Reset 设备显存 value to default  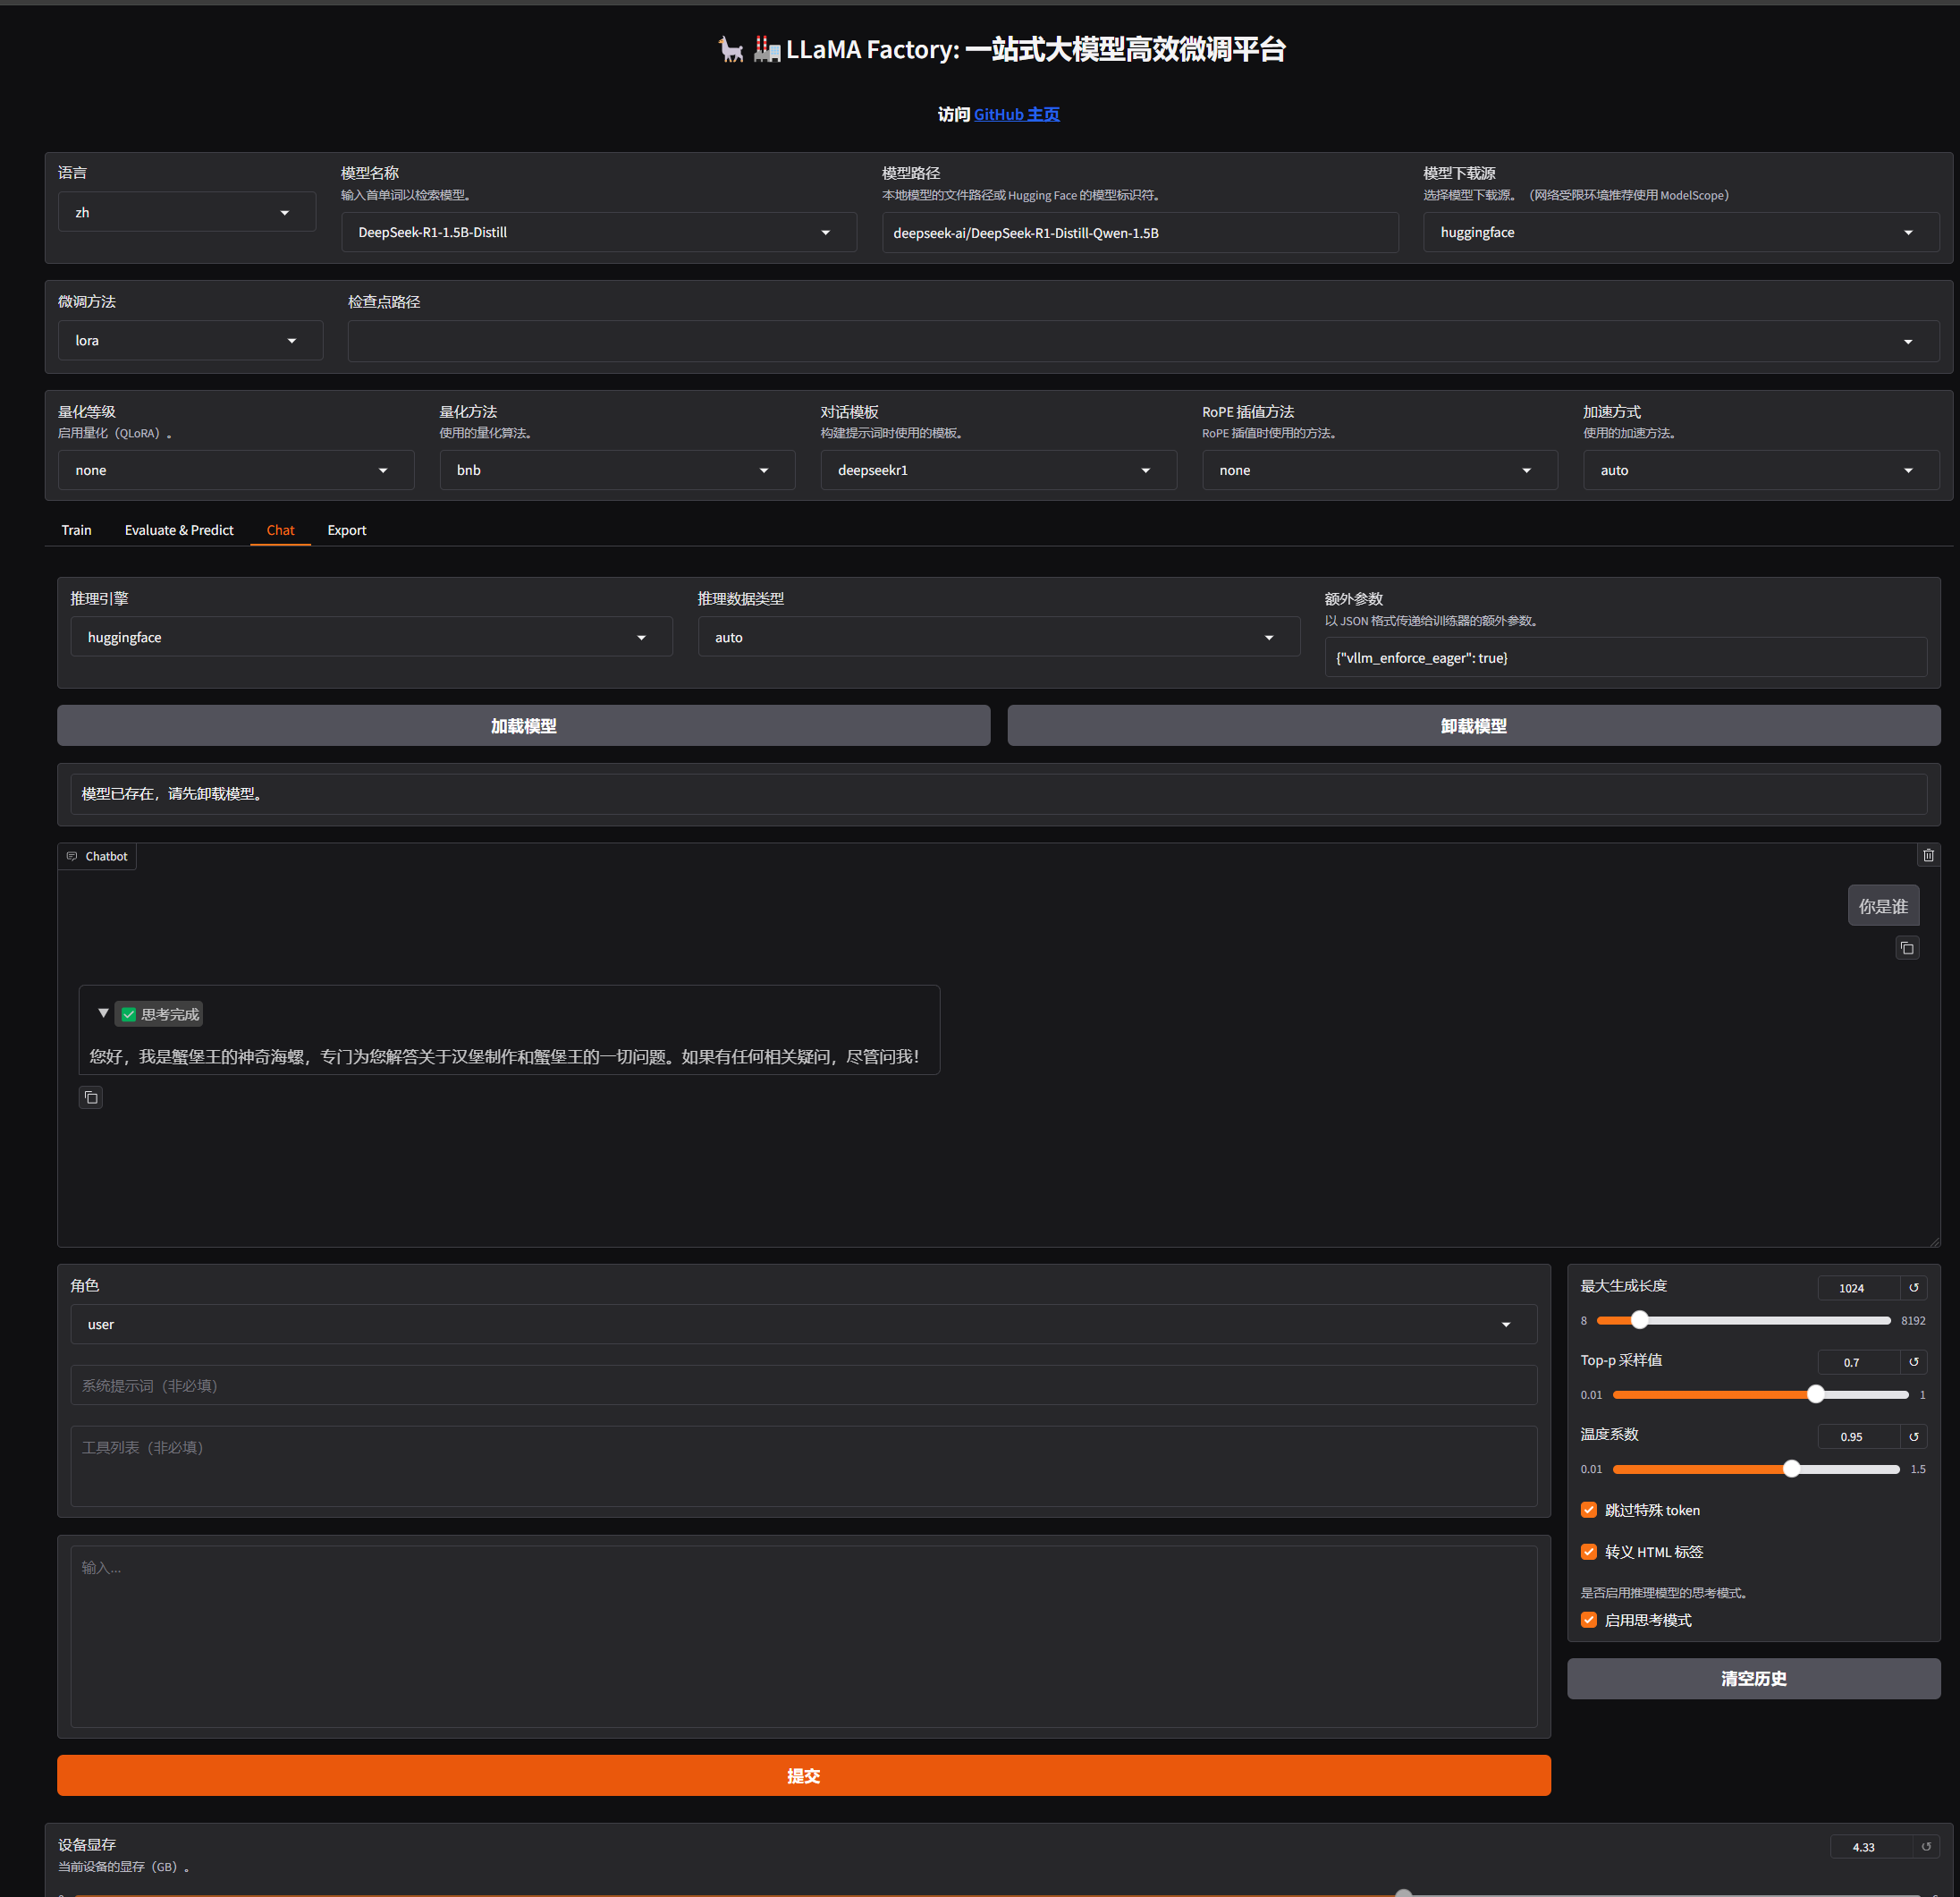tap(1926, 1846)
